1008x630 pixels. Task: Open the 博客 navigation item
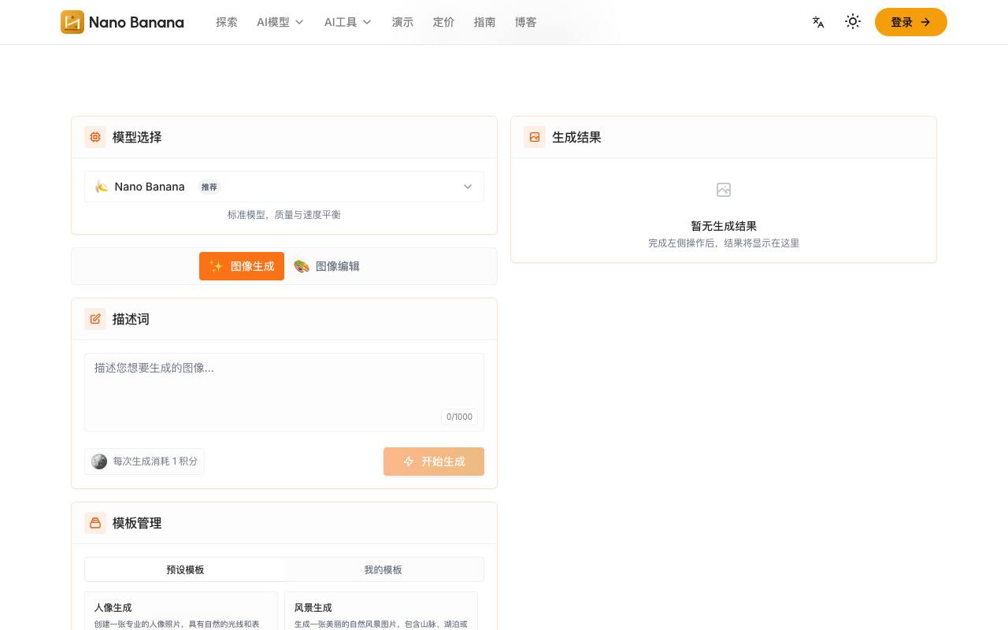point(526,22)
